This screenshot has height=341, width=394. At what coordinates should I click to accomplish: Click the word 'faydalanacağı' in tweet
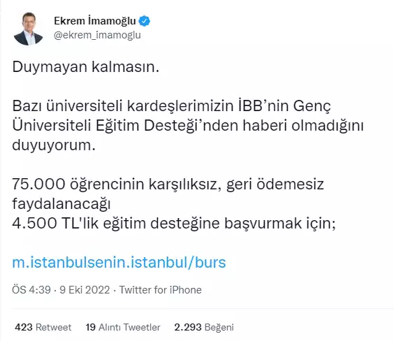61,204
